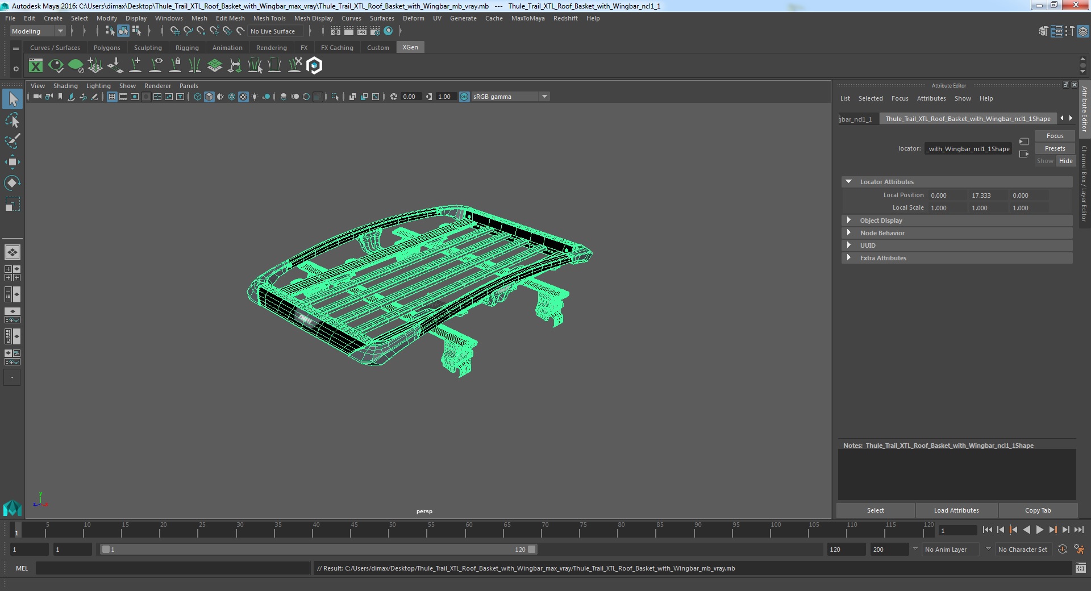The image size is (1091, 591).
Task: Activate the Rotate tool
Action: tap(13, 182)
